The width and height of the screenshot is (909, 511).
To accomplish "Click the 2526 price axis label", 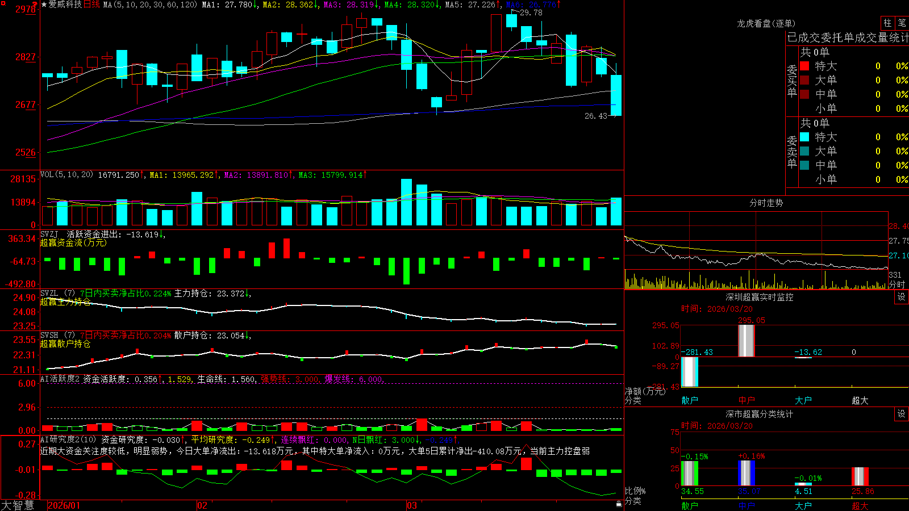I will (x=26, y=152).
